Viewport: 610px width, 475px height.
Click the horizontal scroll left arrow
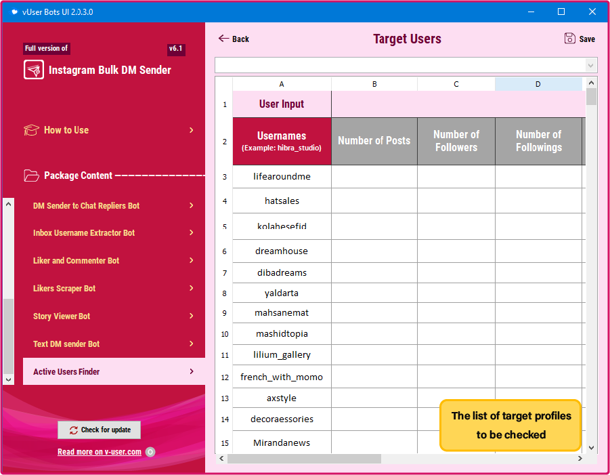221,459
